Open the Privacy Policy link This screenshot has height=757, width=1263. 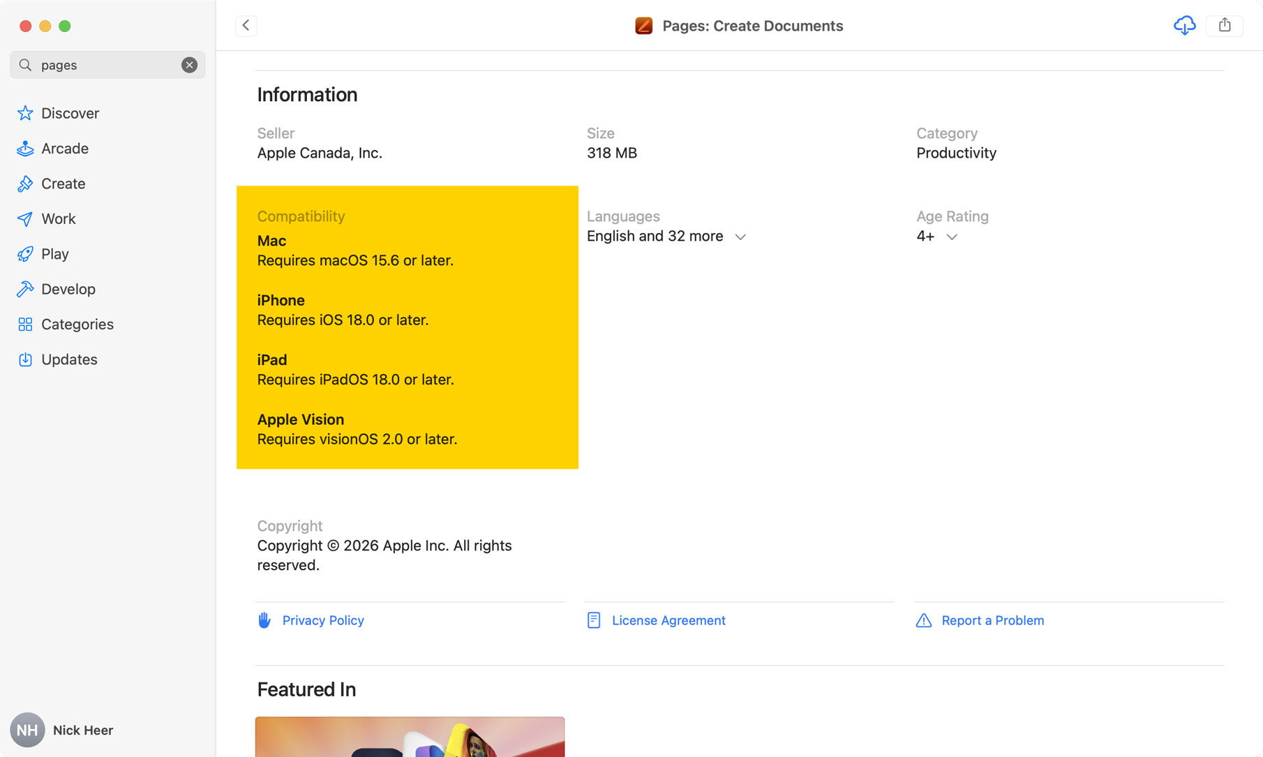point(322,620)
